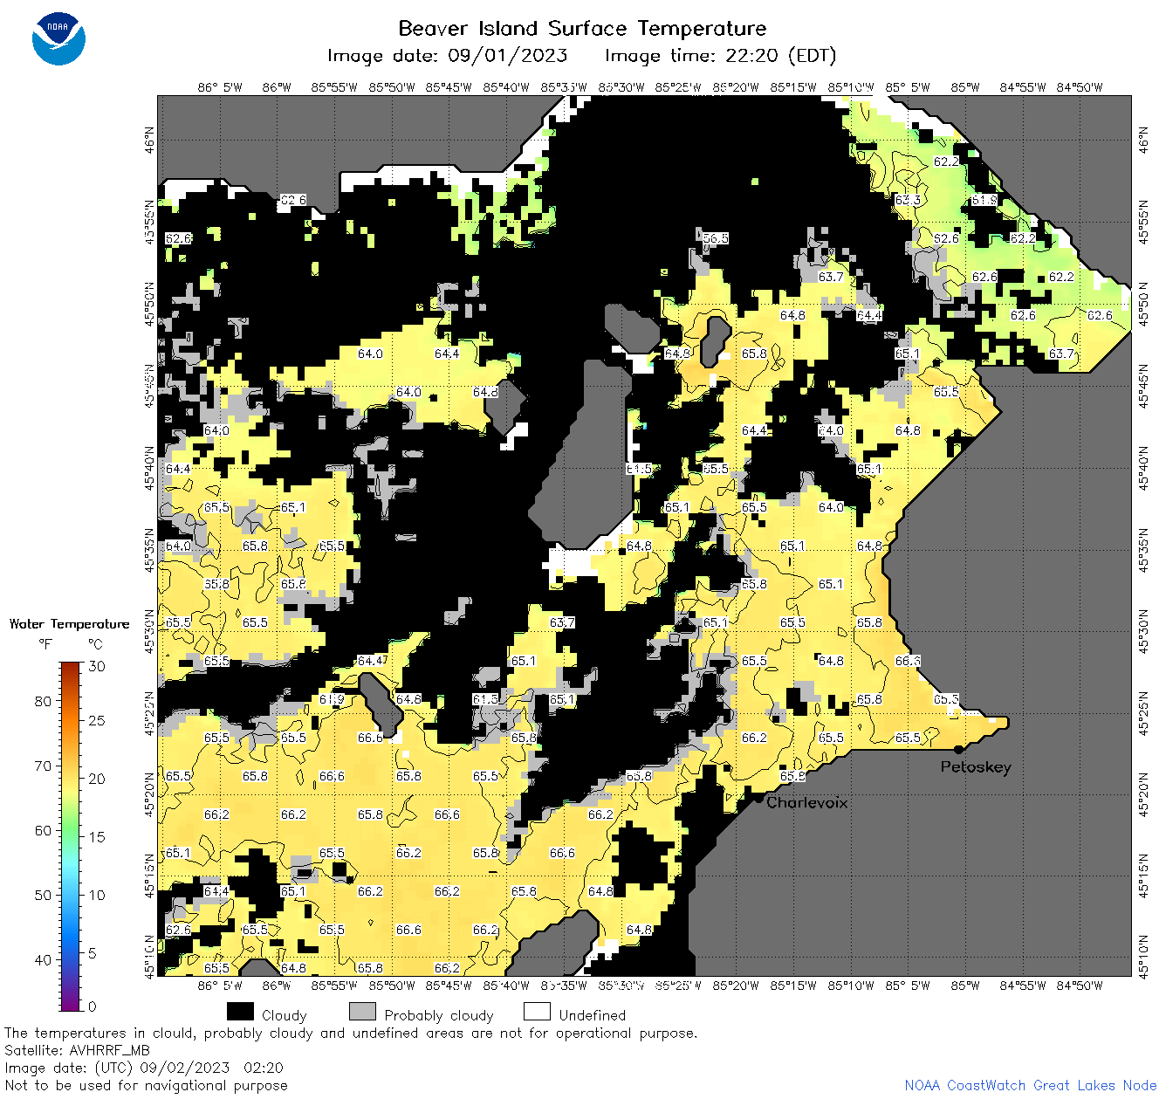This screenshot has width=1166, height=1099.
Task: Click the Charlevoix city marker dot
Action: [758, 798]
